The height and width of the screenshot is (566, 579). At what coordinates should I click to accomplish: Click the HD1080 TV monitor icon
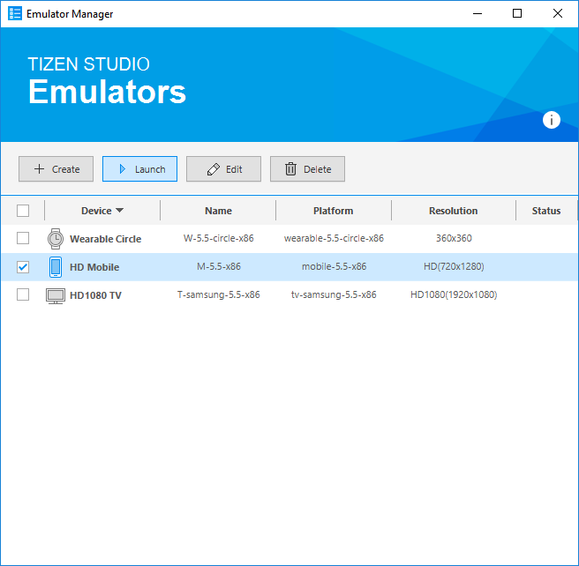[x=56, y=295]
